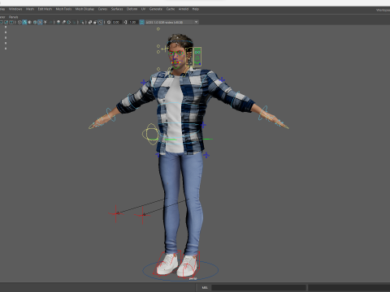Open the Arnold menu

click(x=184, y=9)
